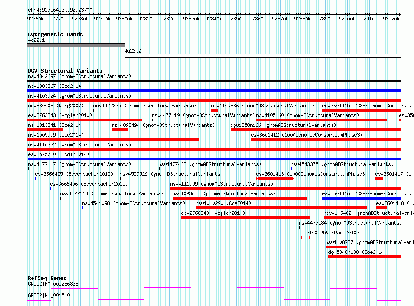Open nsv1010290 (Coe2014) label
Image resolution: width=414 pixels, height=306 pixels.
[223, 203]
